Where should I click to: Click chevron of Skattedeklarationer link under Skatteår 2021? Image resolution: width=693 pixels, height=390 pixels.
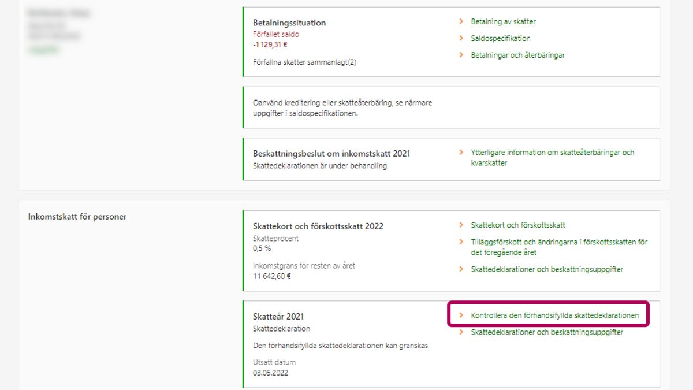(x=461, y=332)
